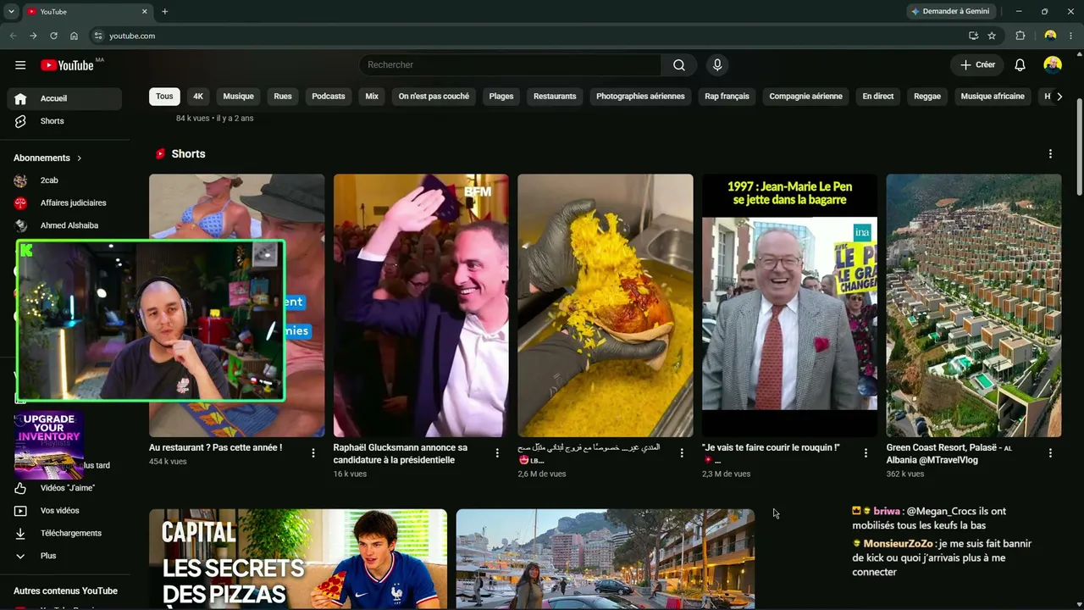Open the "Au restaurant ? Pas cette année !" title
This screenshot has height=610, width=1084.
coord(216,447)
